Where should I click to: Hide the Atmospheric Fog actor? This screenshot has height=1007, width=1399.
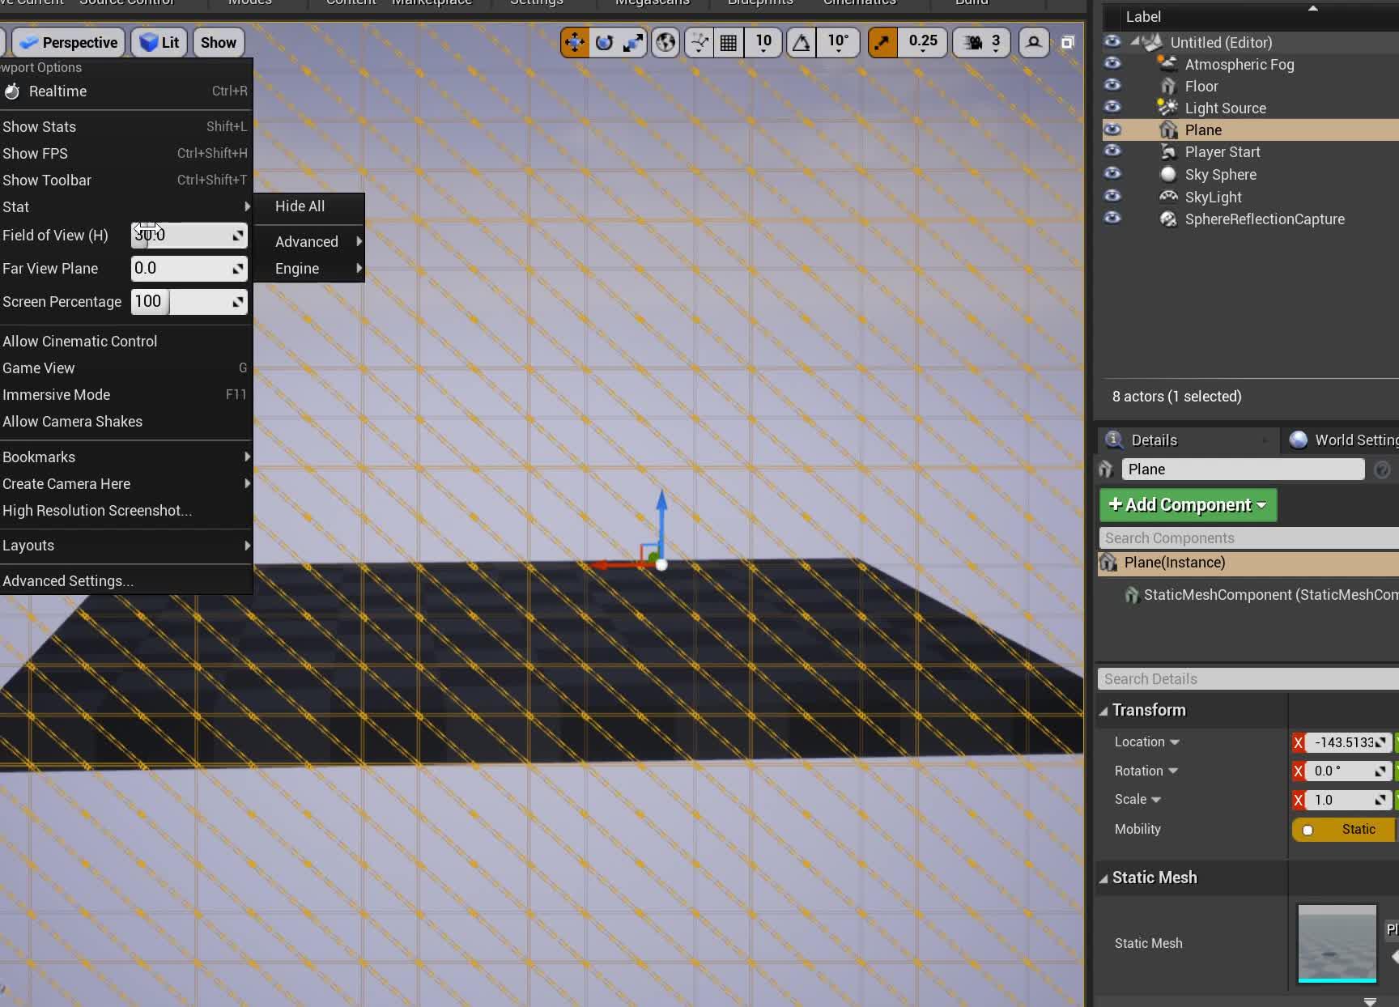(1112, 64)
